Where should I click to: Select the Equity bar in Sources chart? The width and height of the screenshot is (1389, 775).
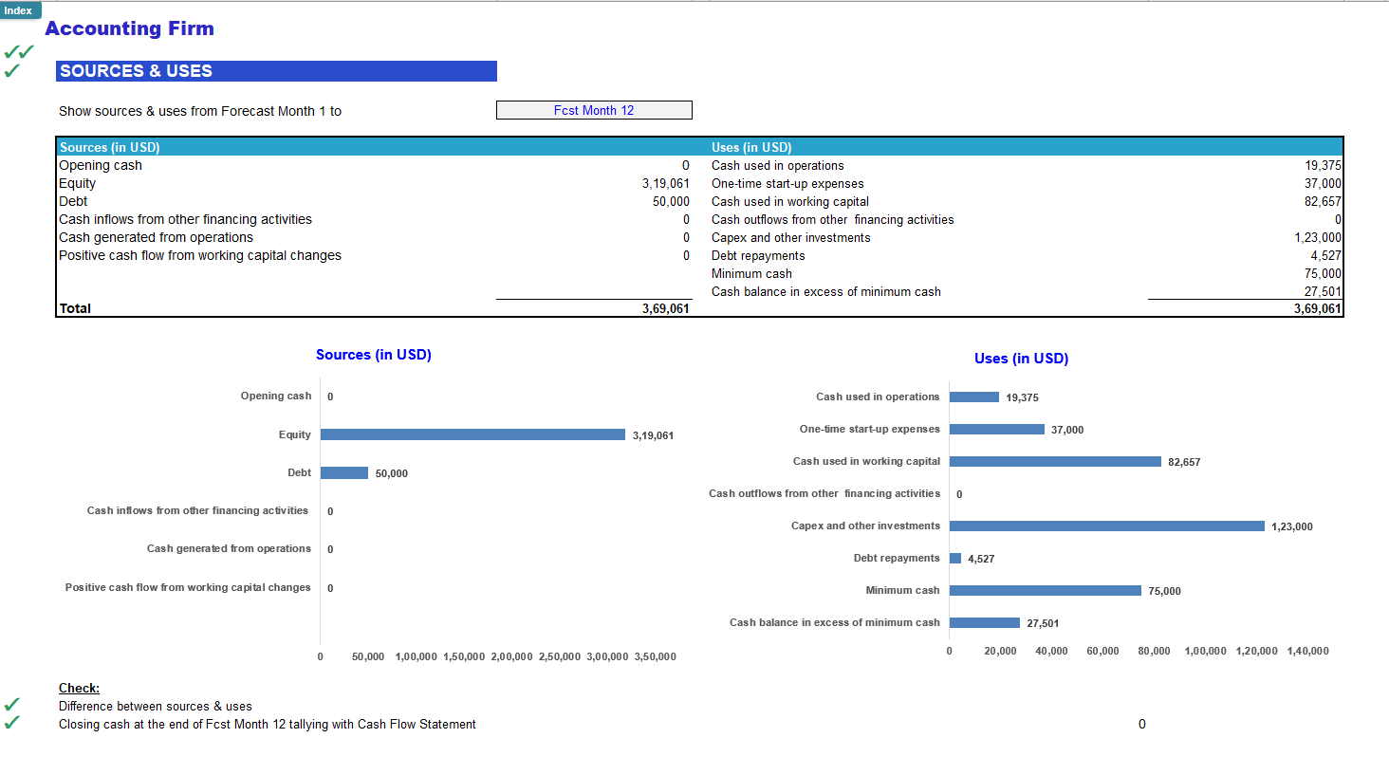click(x=472, y=434)
